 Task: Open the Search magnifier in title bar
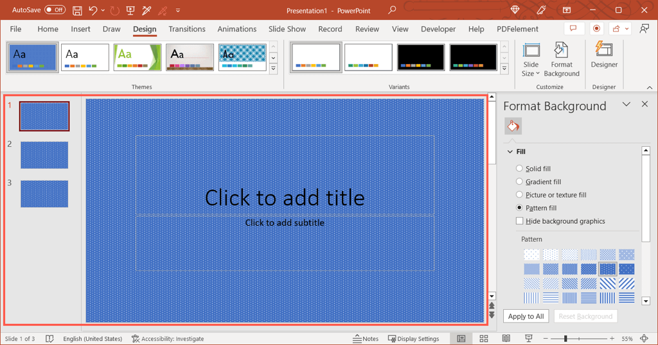tap(392, 10)
